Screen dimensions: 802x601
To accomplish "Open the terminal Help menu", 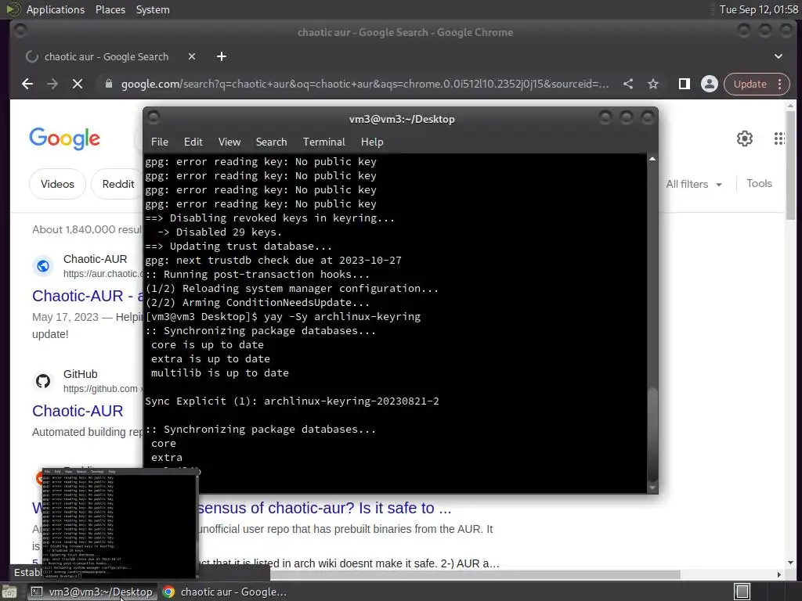I will point(372,142).
